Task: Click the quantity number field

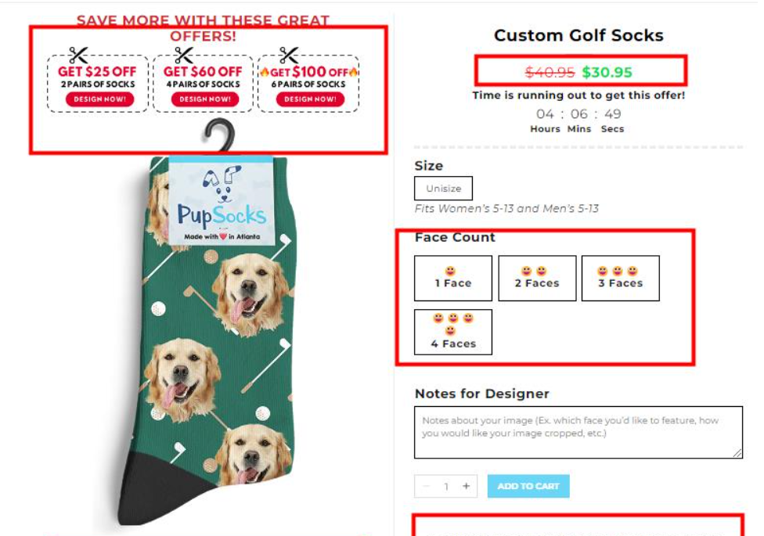Action: click(x=446, y=487)
